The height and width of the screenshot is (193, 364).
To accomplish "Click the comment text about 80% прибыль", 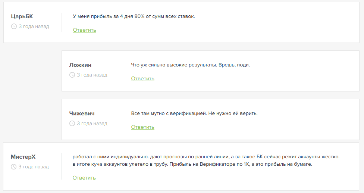I will tap(134, 16).
